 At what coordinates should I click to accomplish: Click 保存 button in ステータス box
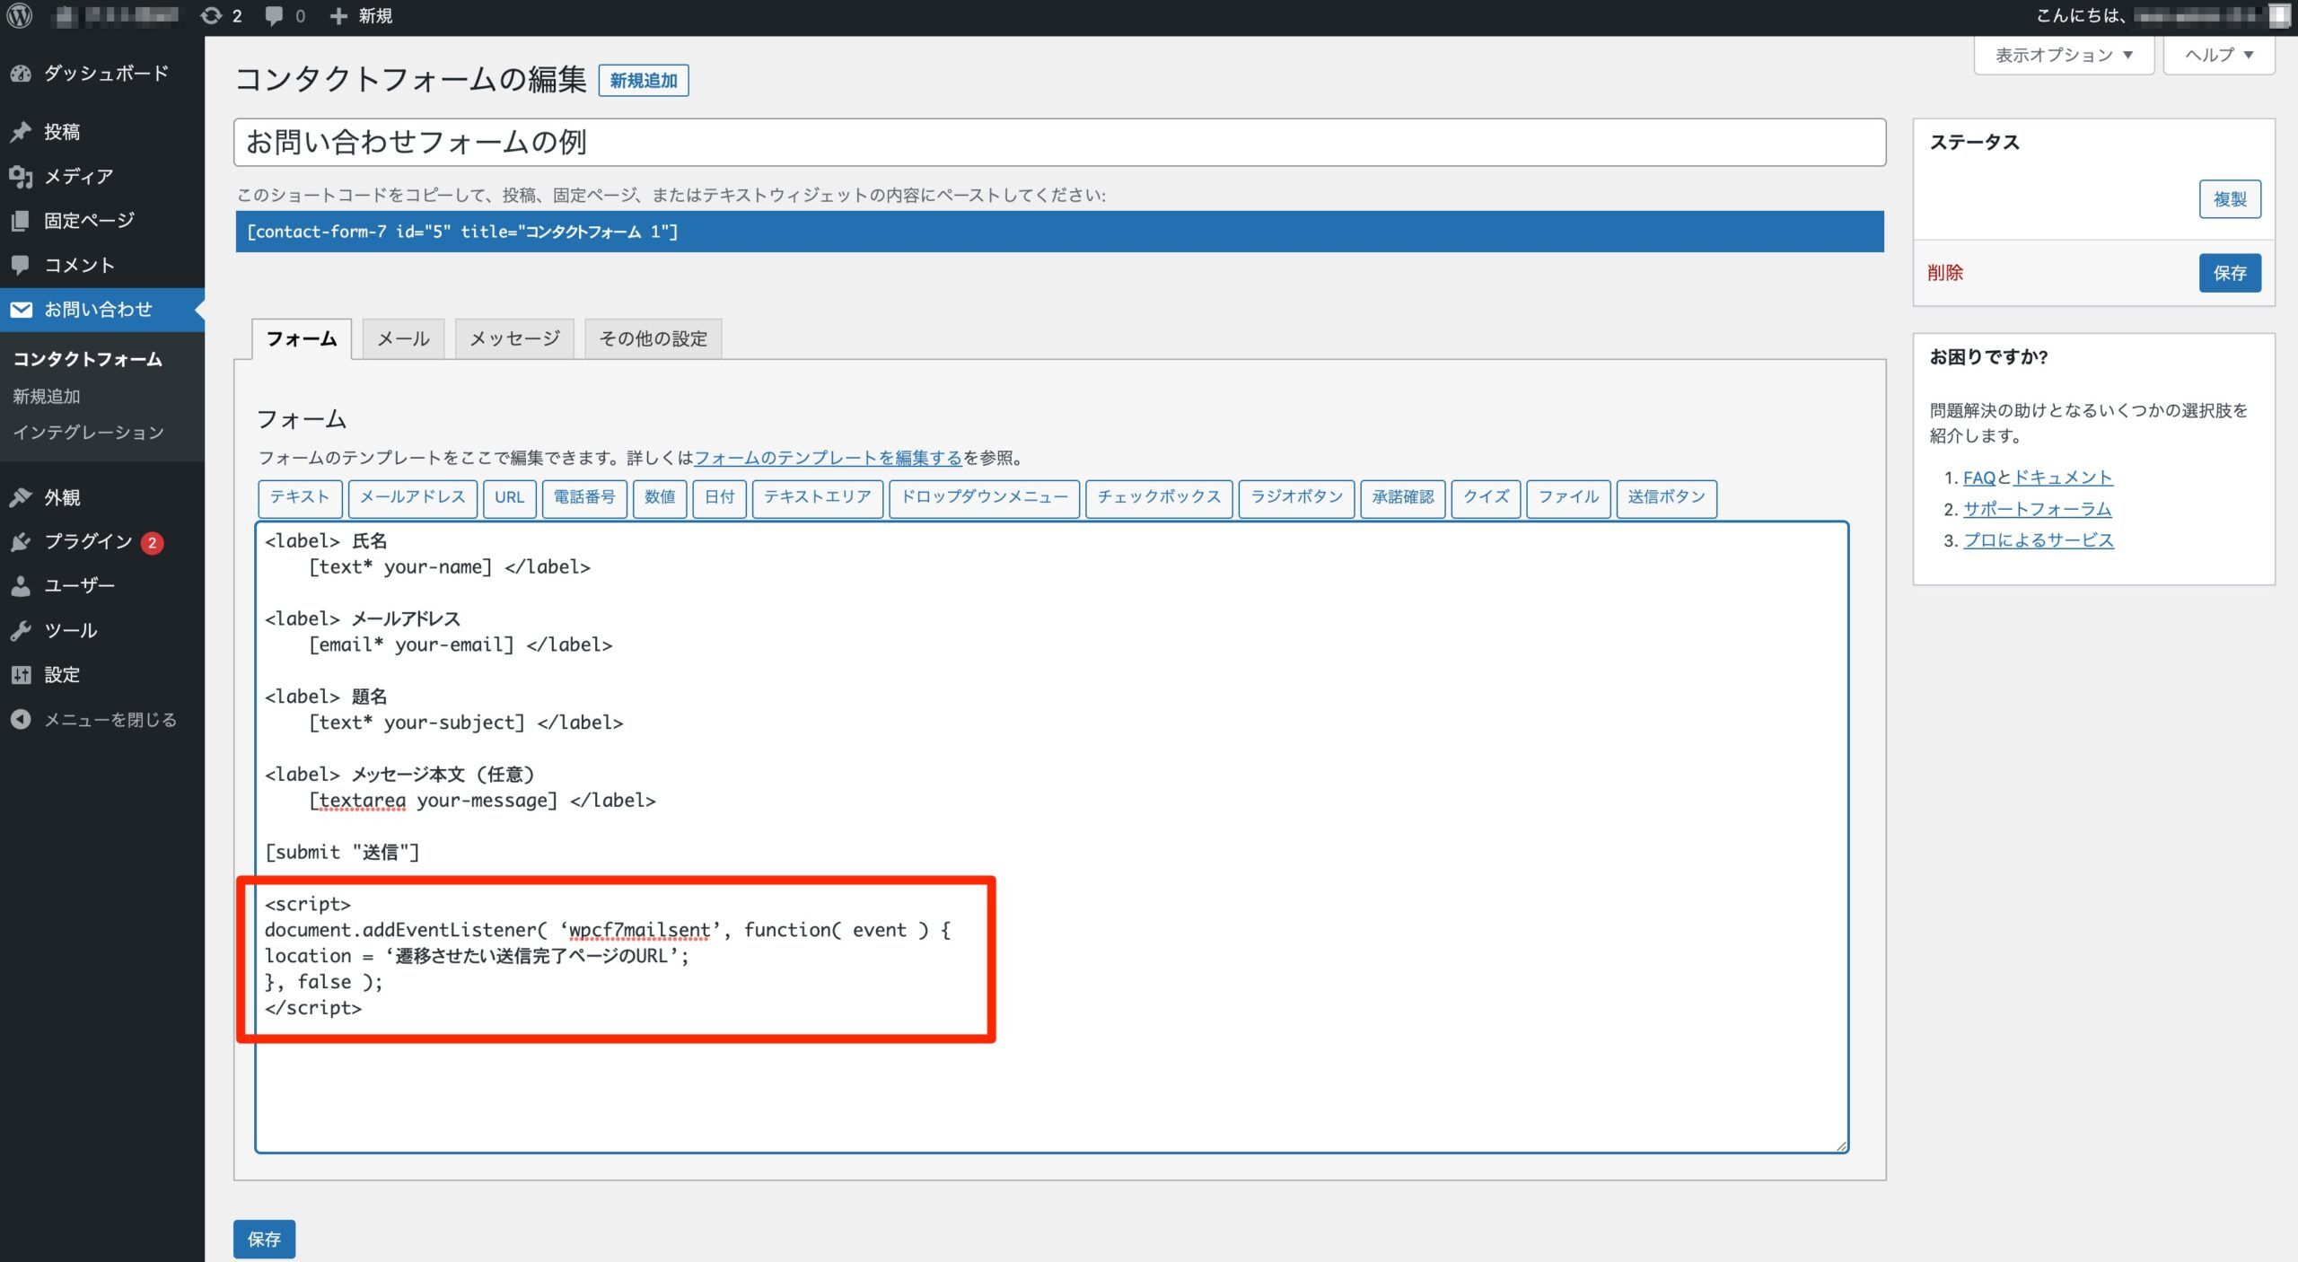[x=2229, y=273]
